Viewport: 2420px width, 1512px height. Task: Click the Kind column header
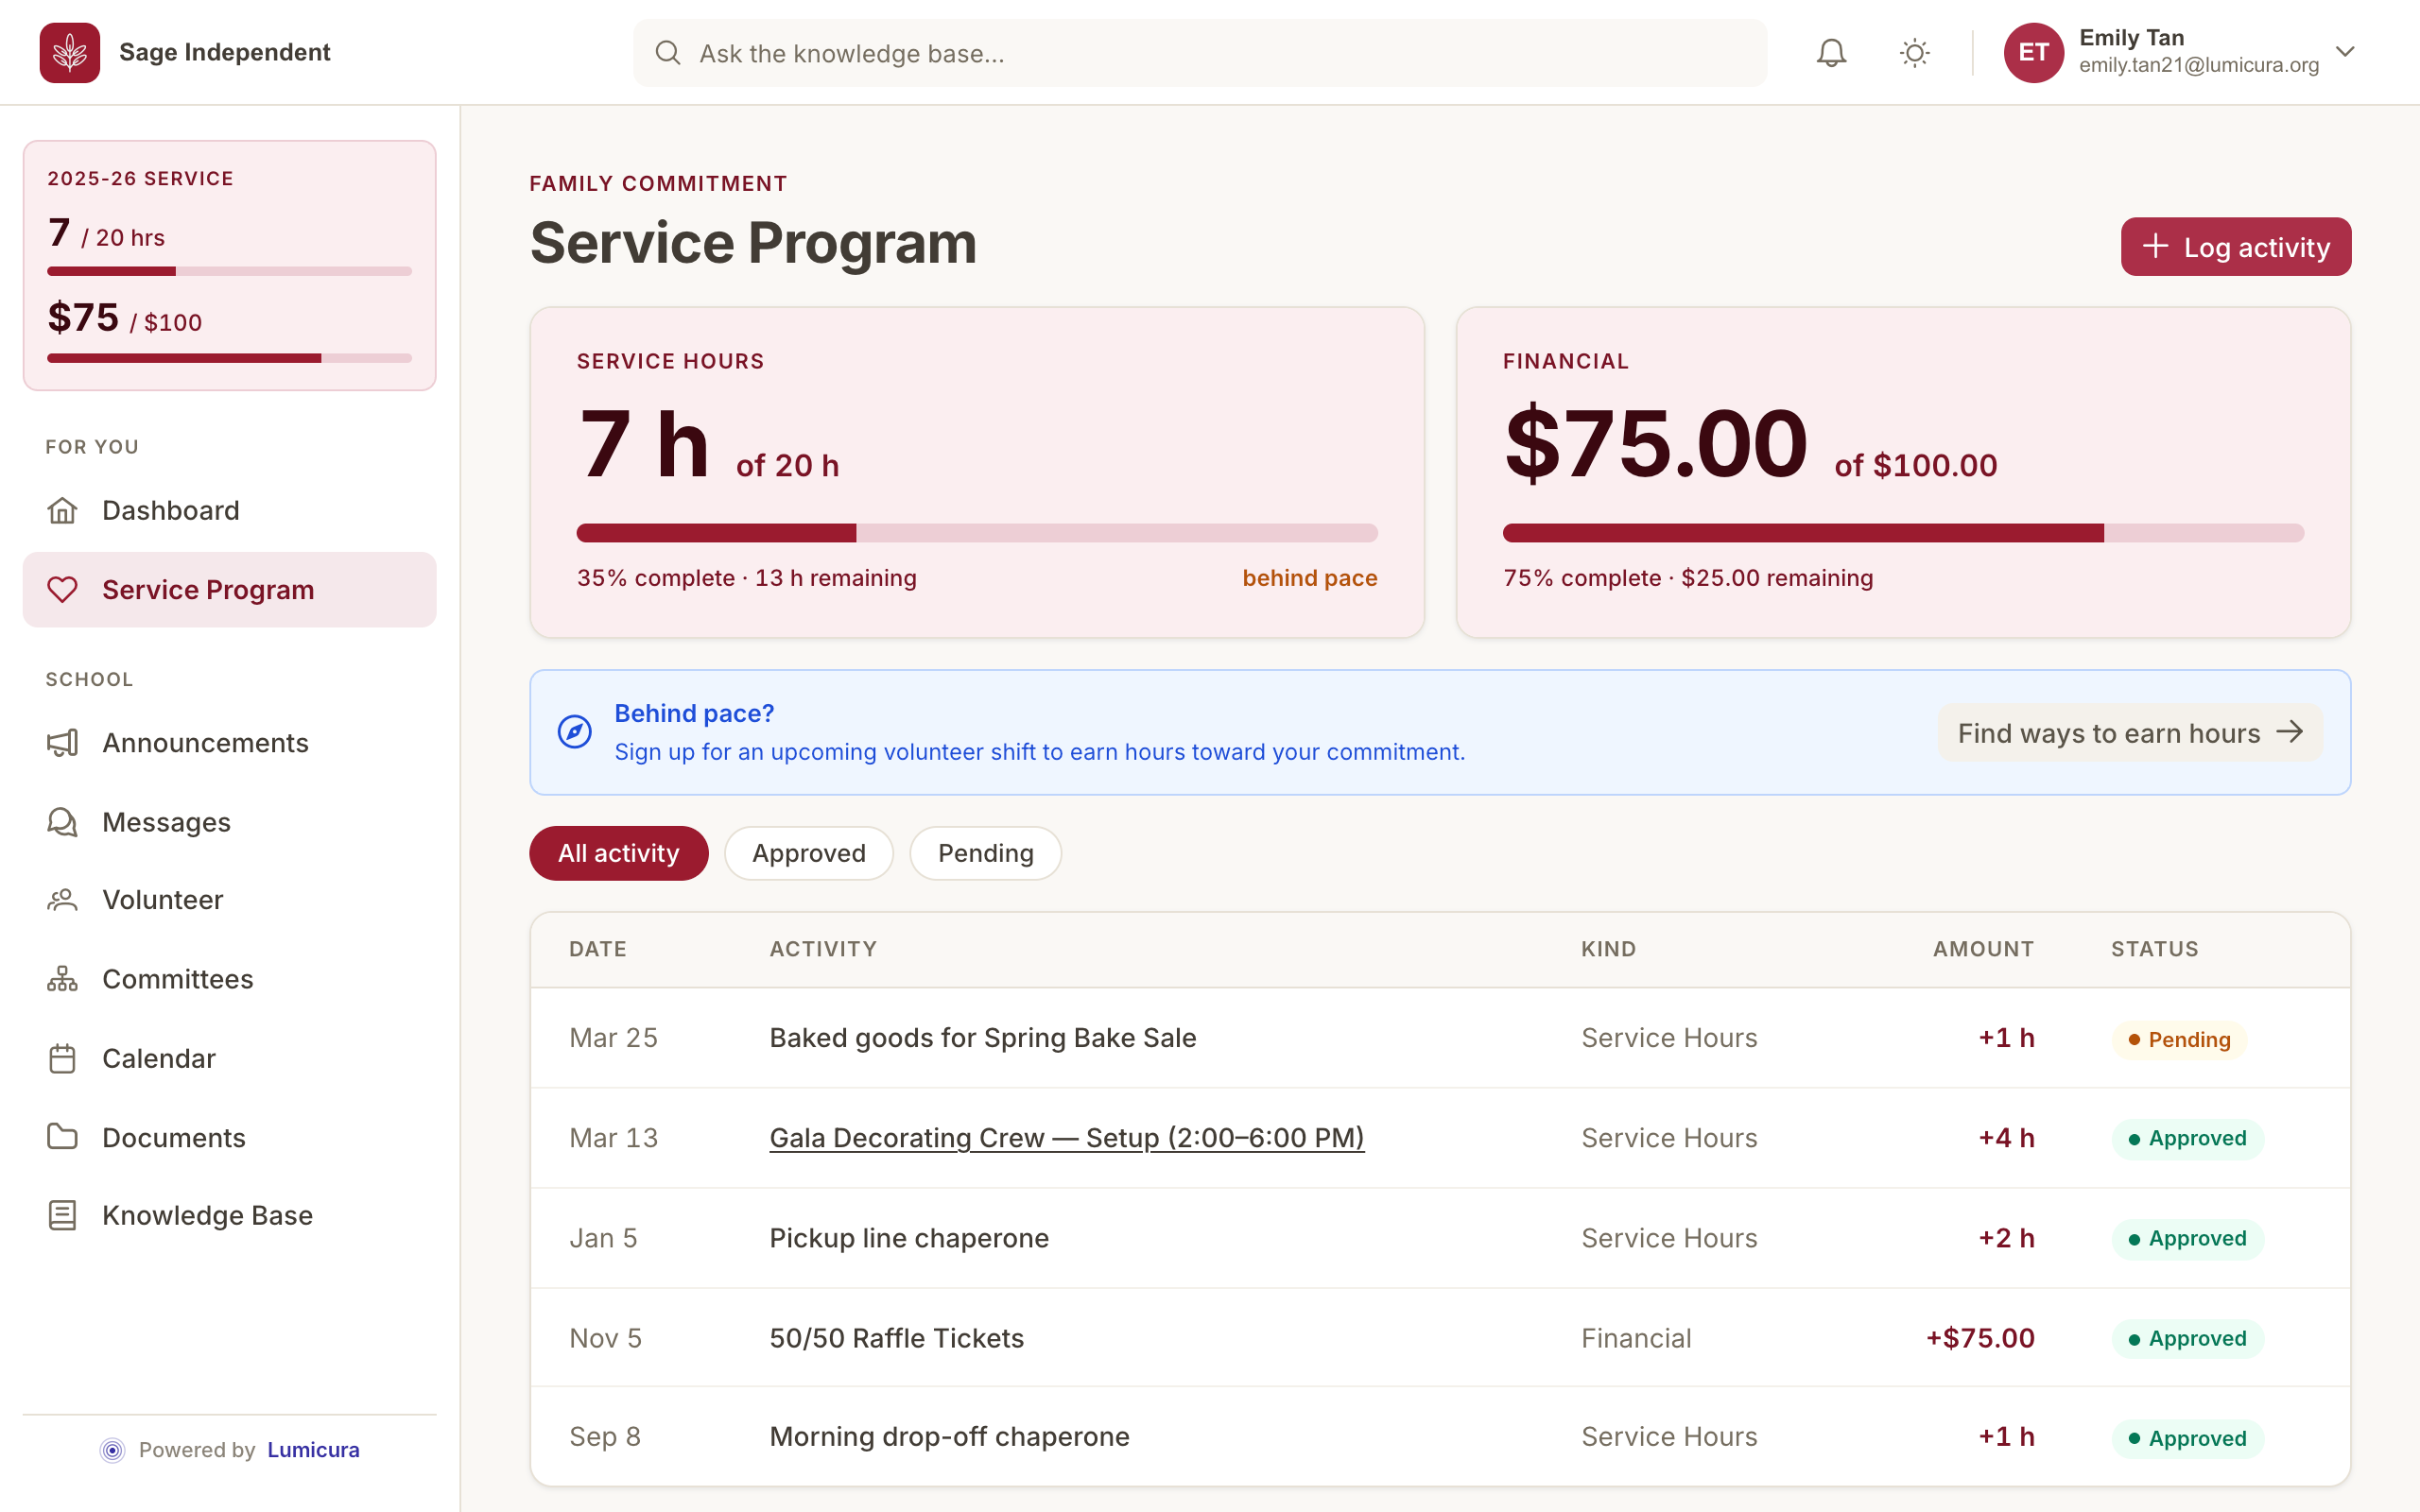click(x=1608, y=949)
